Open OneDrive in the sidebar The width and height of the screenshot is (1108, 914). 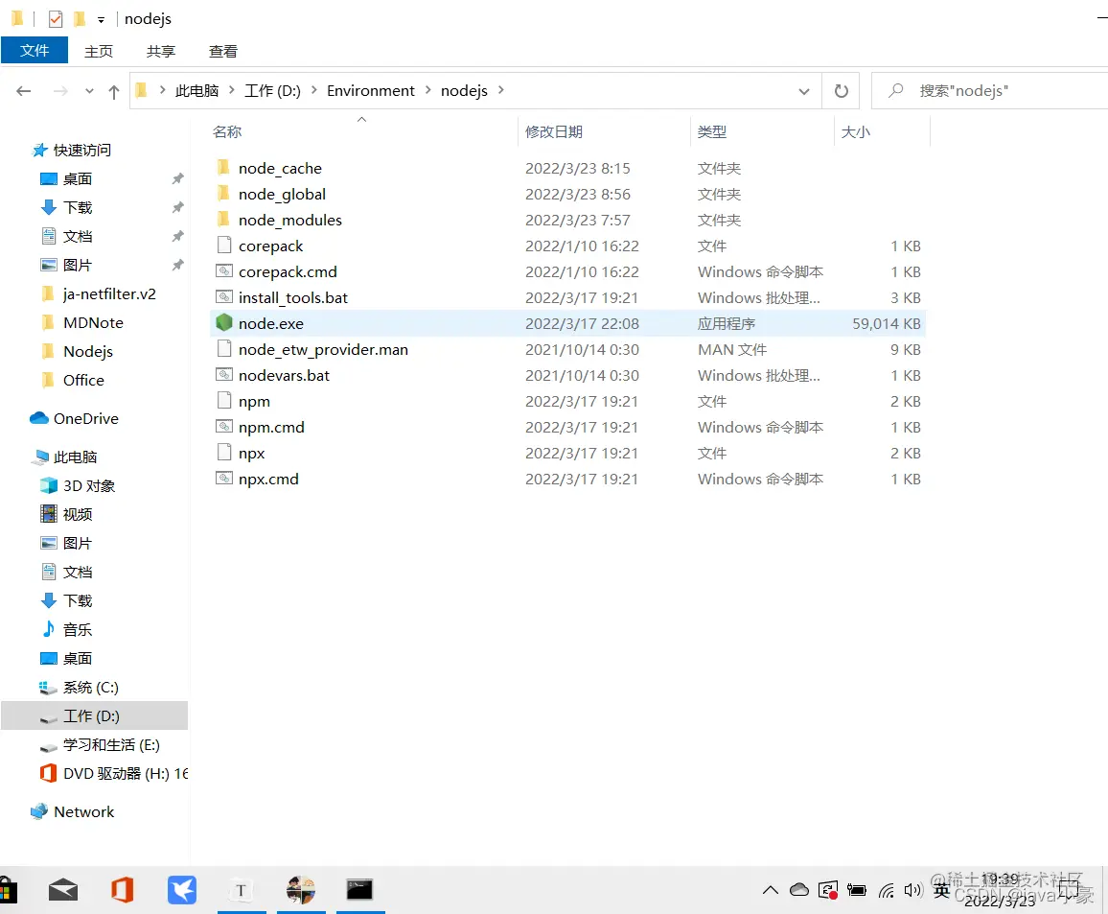click(84, 418)
